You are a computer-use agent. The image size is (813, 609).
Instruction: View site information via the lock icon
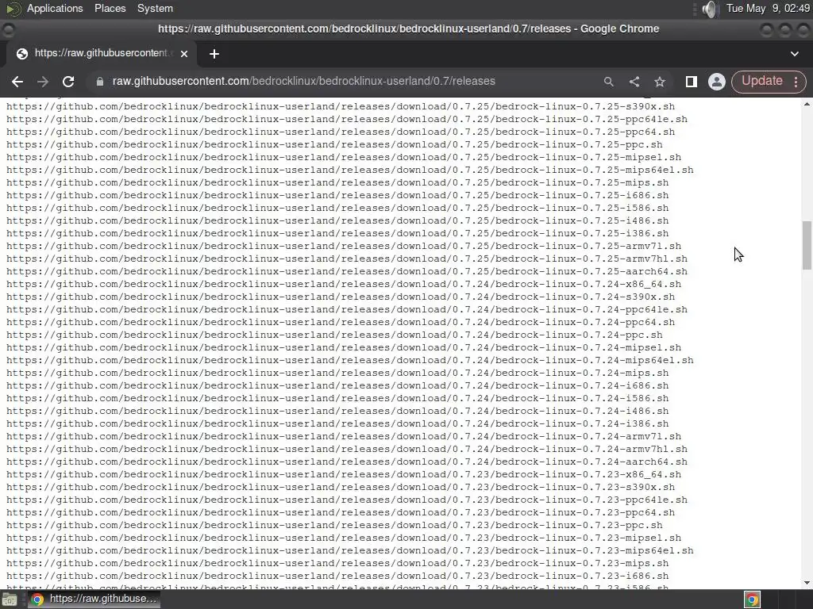pos(100,82)
